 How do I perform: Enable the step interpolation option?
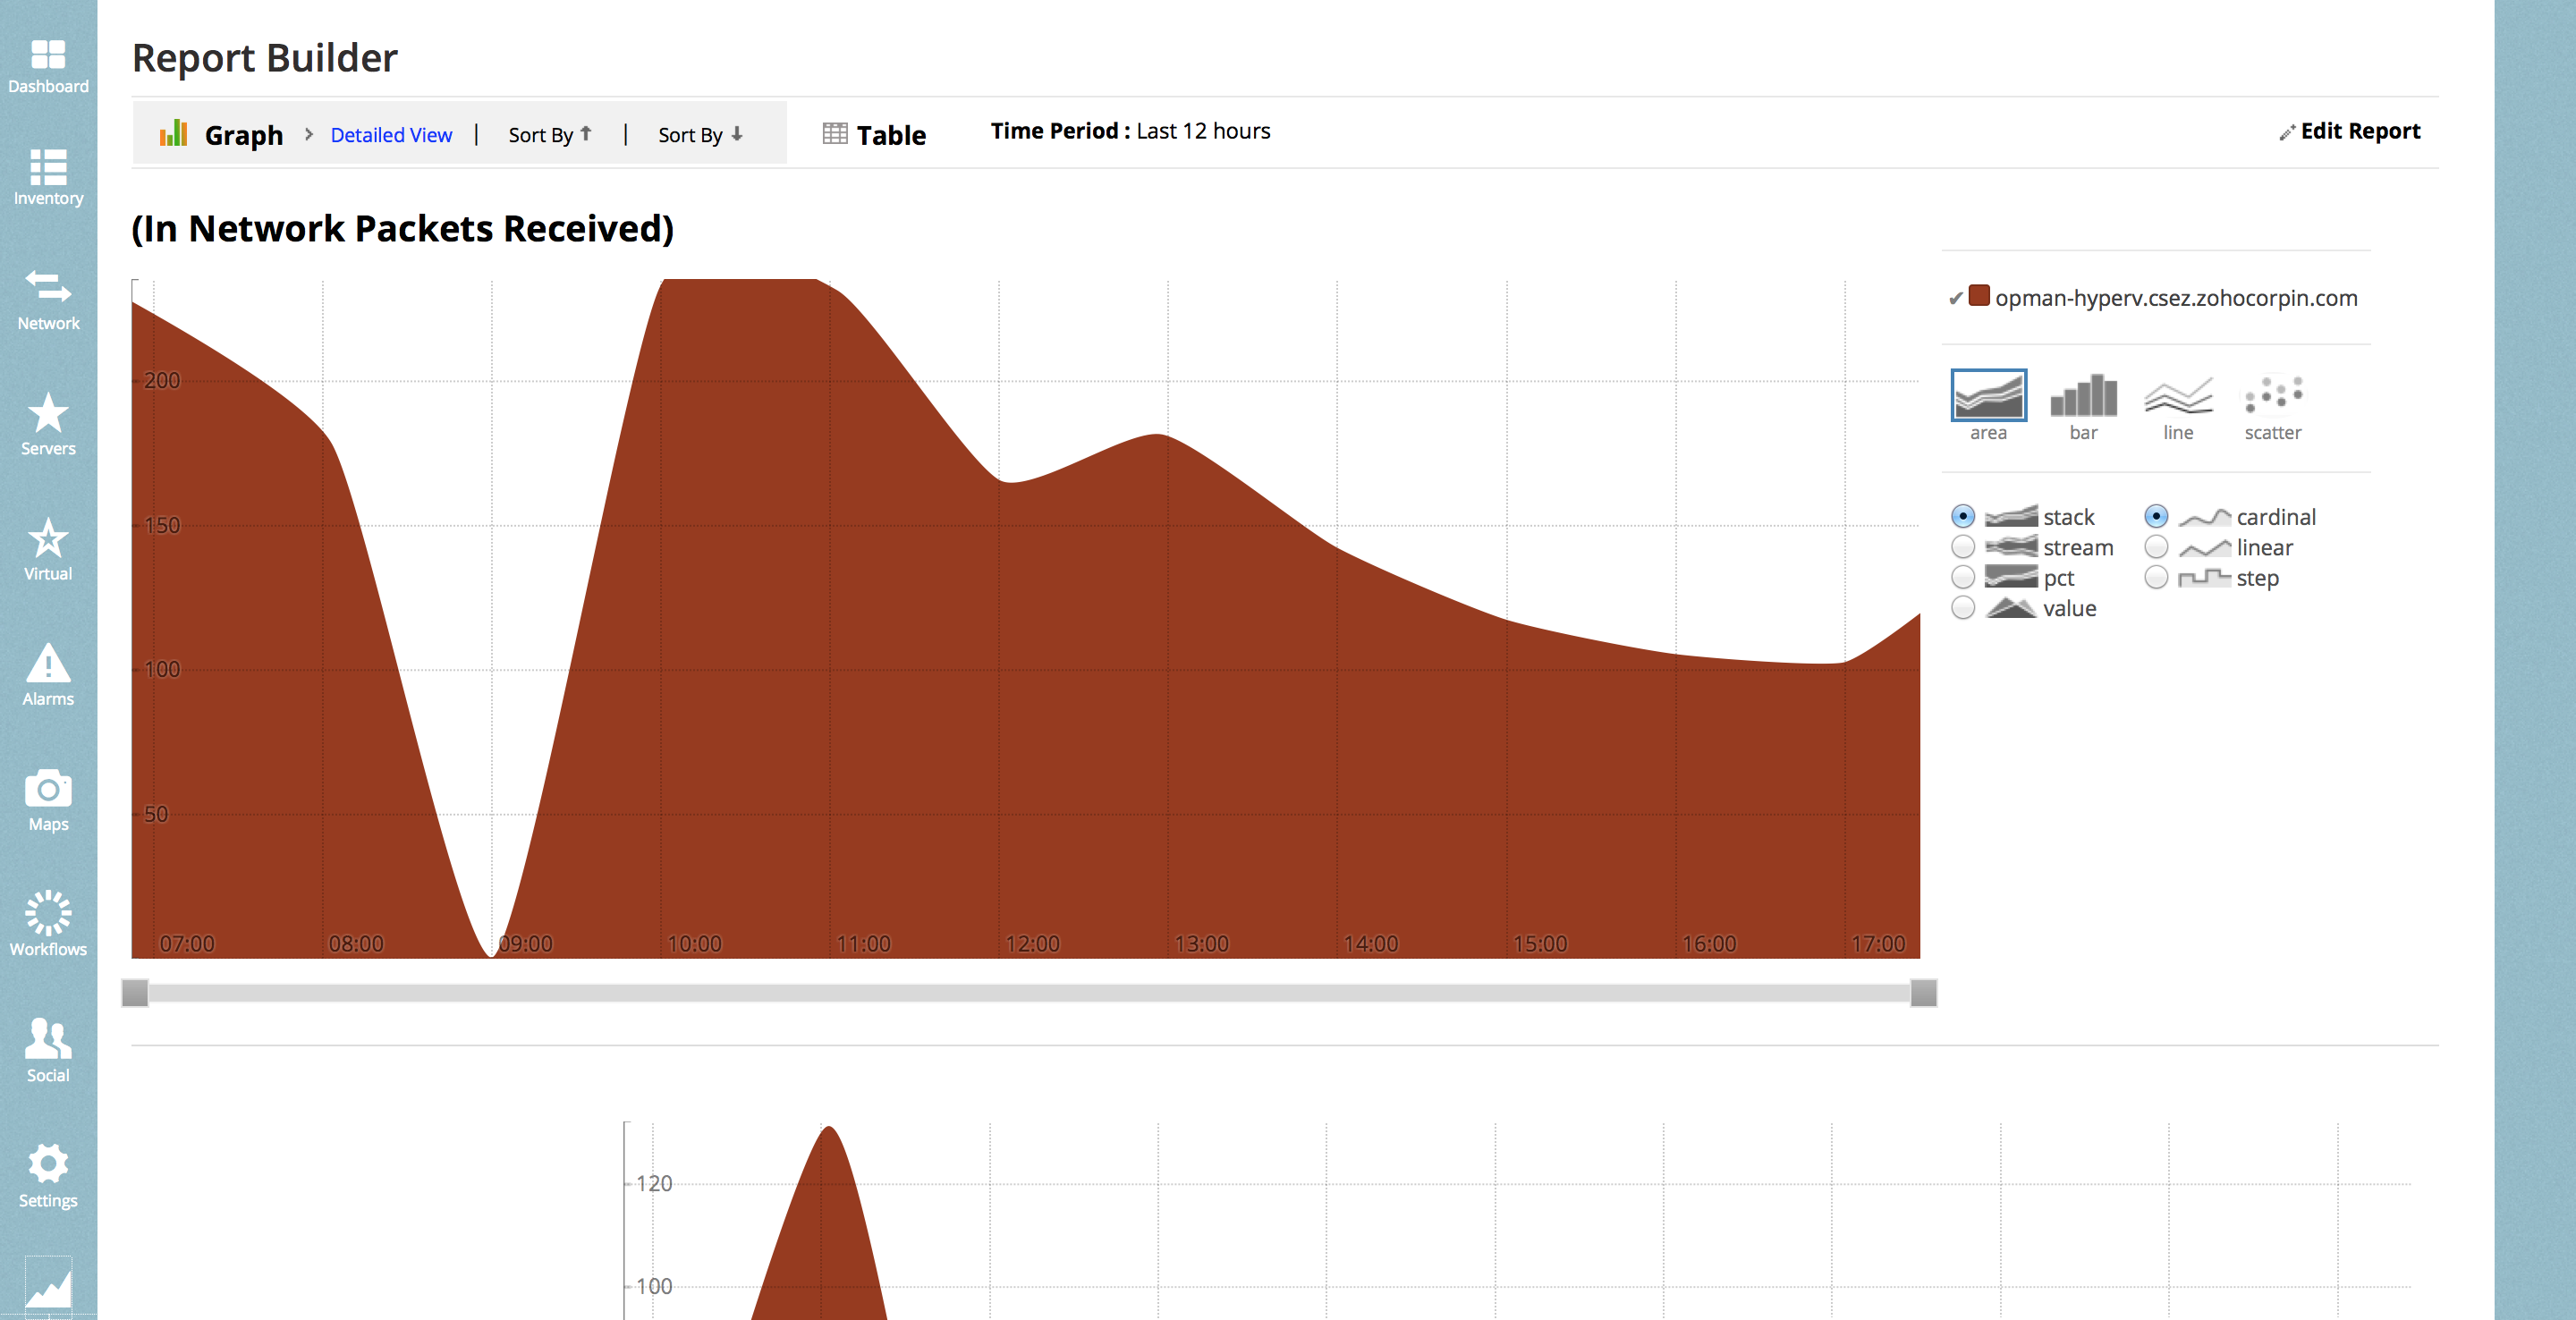tap(2156, 578)
